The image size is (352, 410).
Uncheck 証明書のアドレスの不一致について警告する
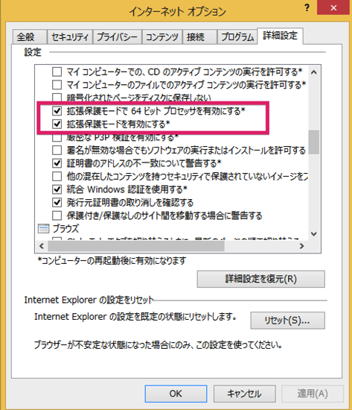point(57,163)
